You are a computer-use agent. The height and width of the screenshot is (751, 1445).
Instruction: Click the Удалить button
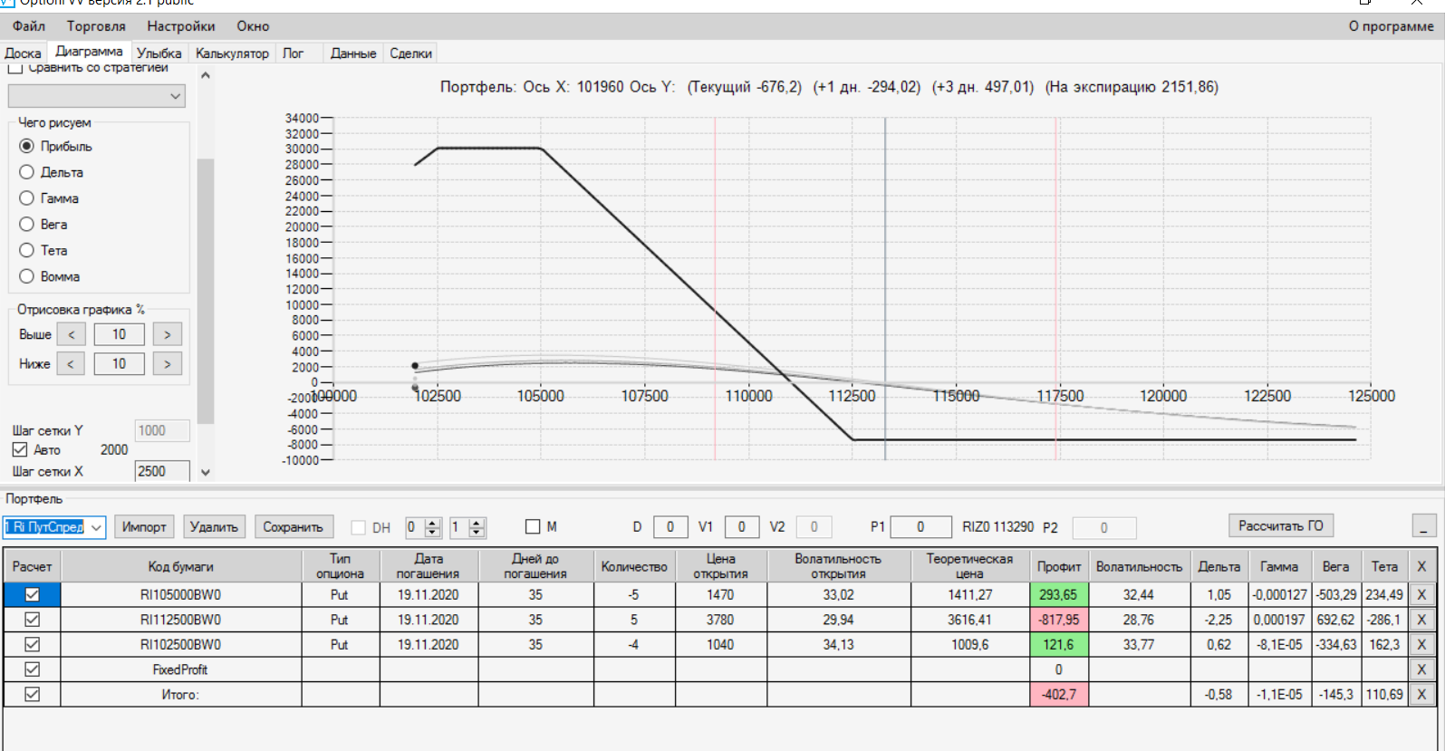pos(214,526)
